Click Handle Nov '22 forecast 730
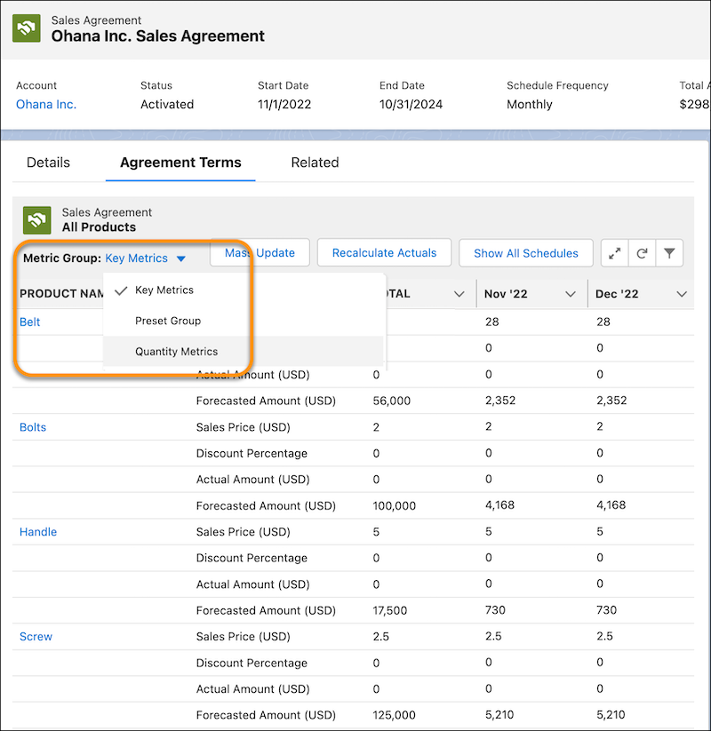This screenshot has height=731, width=711. point(495,610)
